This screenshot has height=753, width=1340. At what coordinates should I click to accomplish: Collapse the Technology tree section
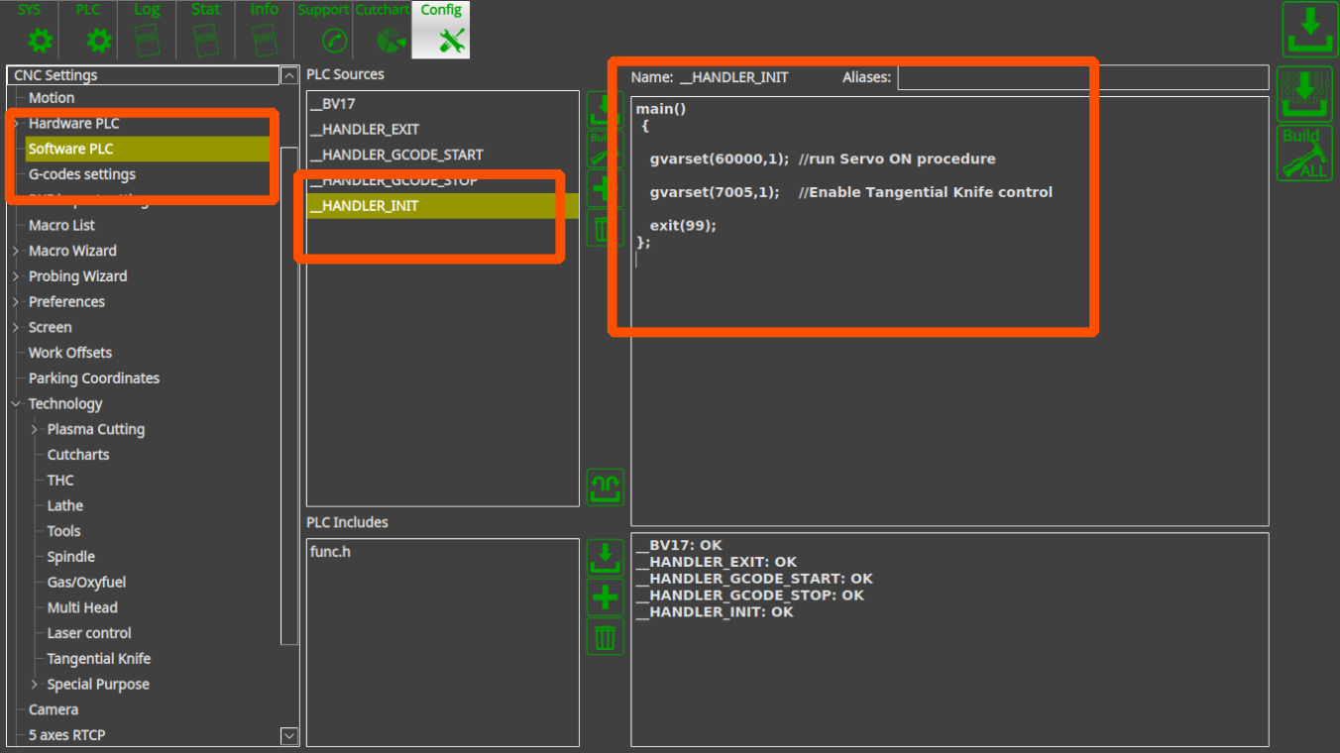16,404
